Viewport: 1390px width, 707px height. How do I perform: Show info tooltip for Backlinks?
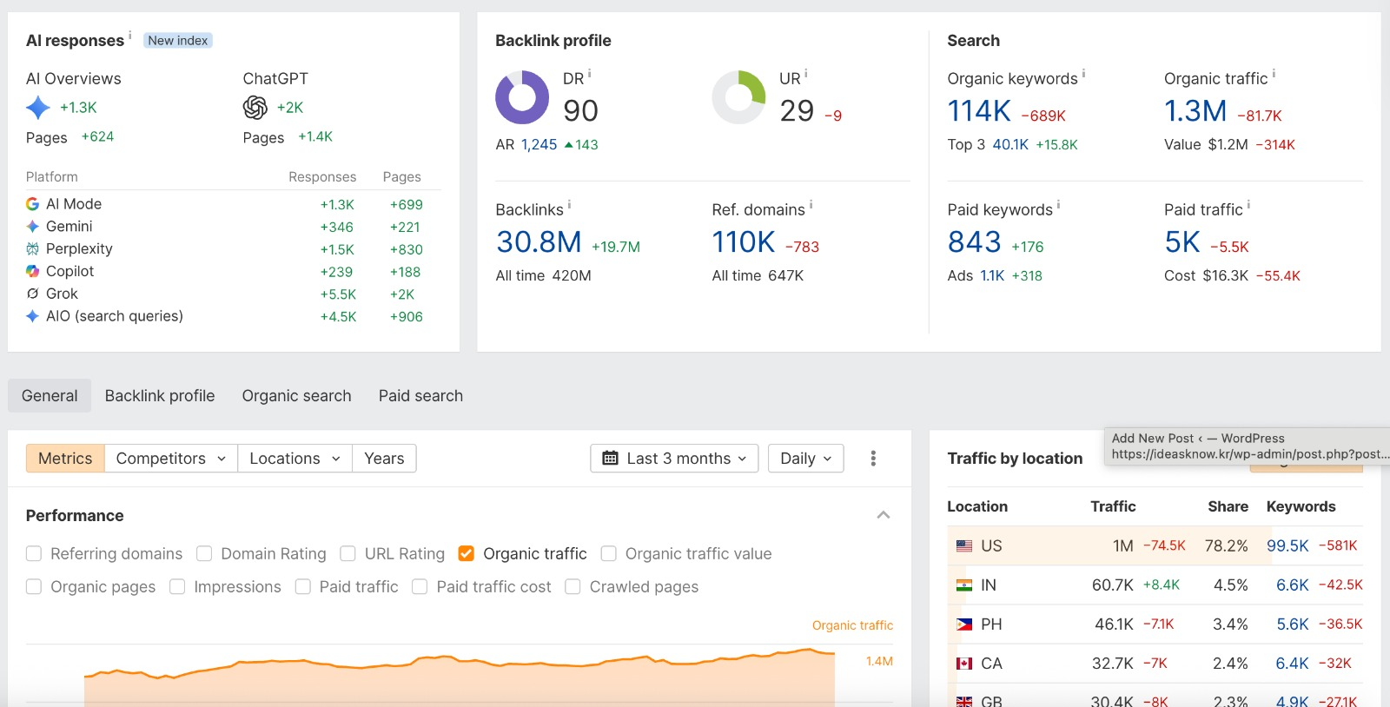(569, 204)
